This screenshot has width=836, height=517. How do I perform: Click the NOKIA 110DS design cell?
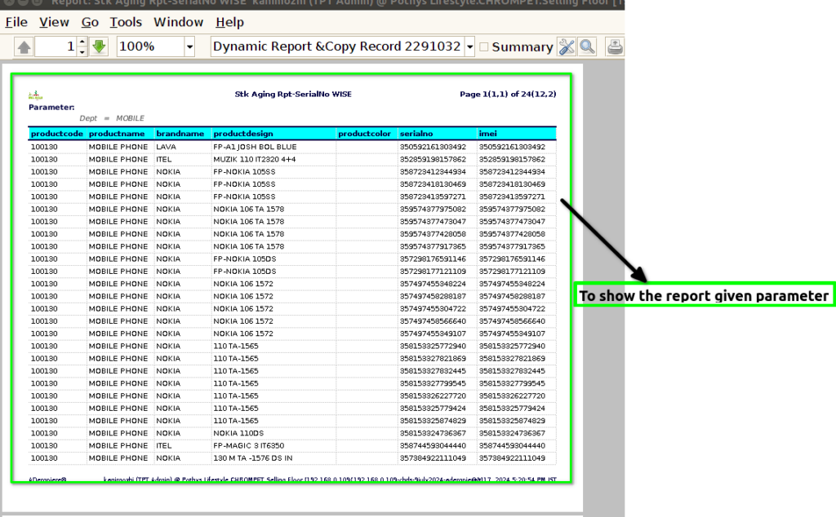[238, 433]
